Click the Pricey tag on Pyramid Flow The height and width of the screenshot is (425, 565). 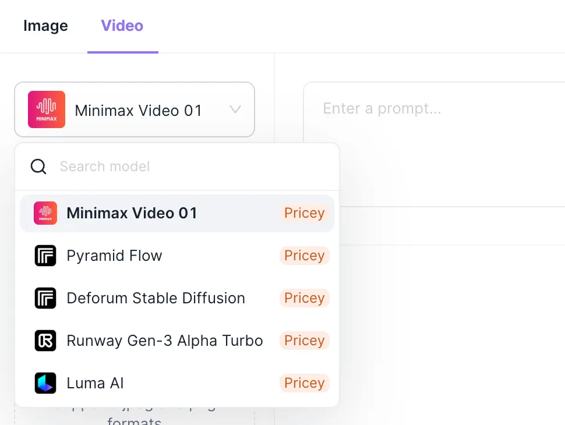tap(304, 256)
